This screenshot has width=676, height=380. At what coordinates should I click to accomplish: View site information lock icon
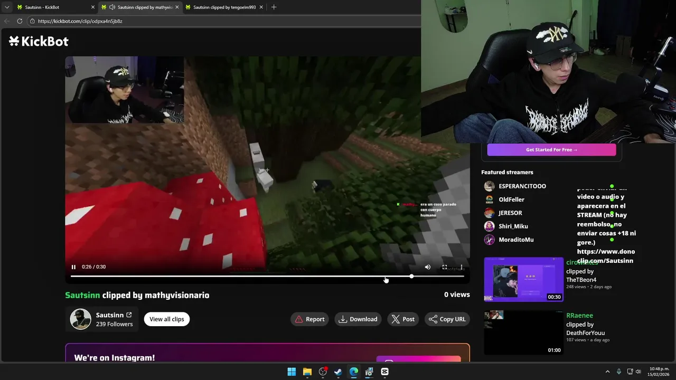(x=32, y=21)
